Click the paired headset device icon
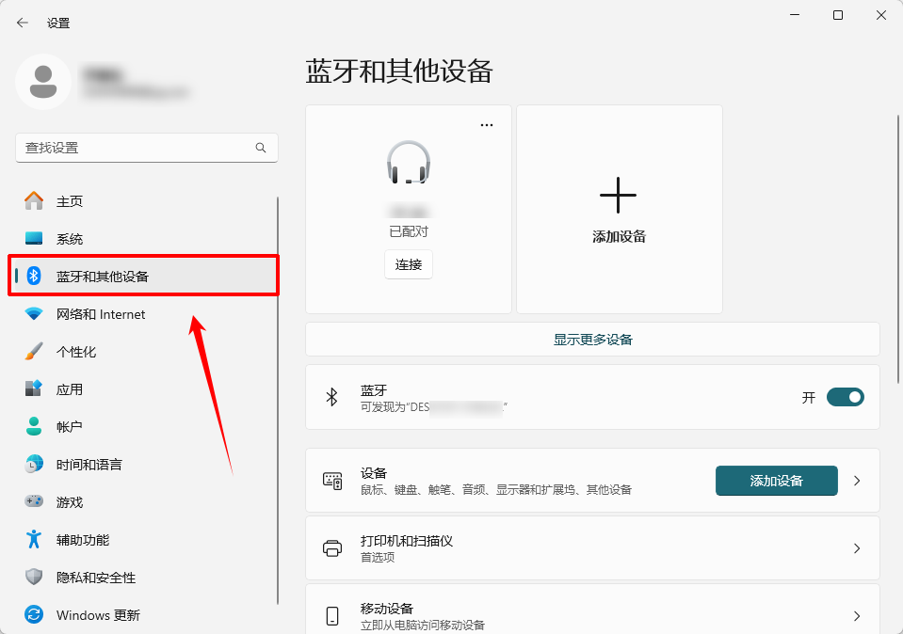 (409, 163)
